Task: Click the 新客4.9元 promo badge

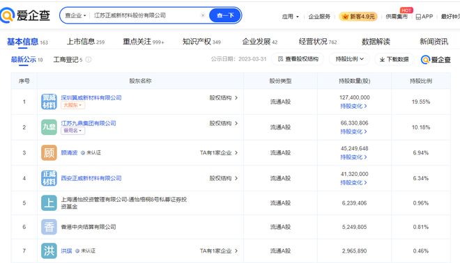Action: pyautogui.click(x=358, y=17)
